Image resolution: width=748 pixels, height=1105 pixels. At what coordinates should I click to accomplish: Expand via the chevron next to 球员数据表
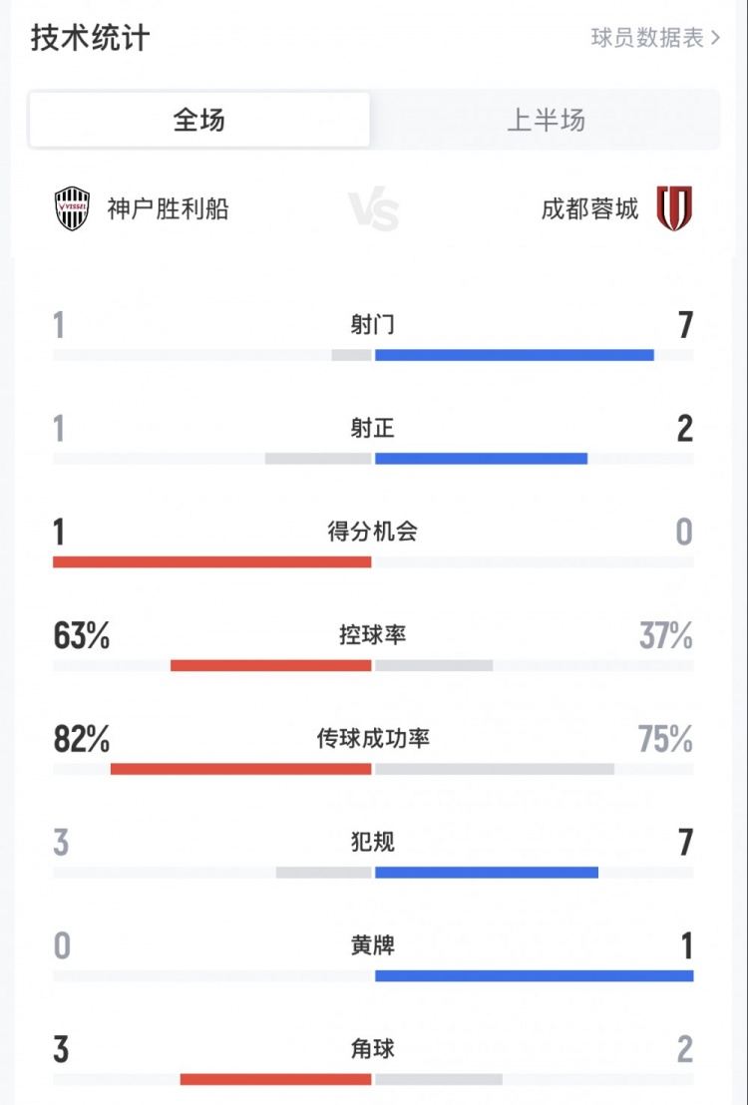coord(714,38)
